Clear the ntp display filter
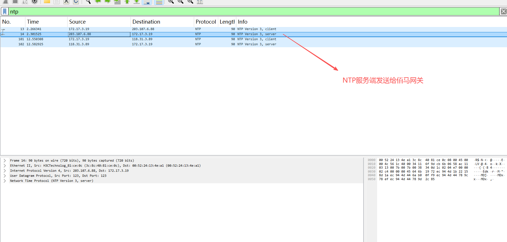The width and height of the screenshot is (507, 242). coord(503,12)
